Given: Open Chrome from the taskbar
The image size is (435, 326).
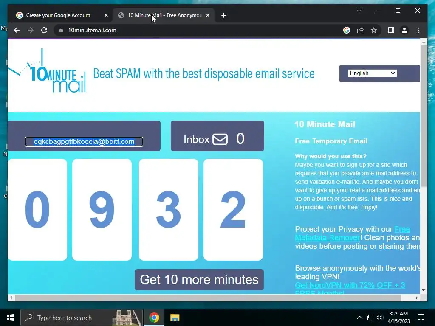Looking at the screenshot, I should click(154, 318).
